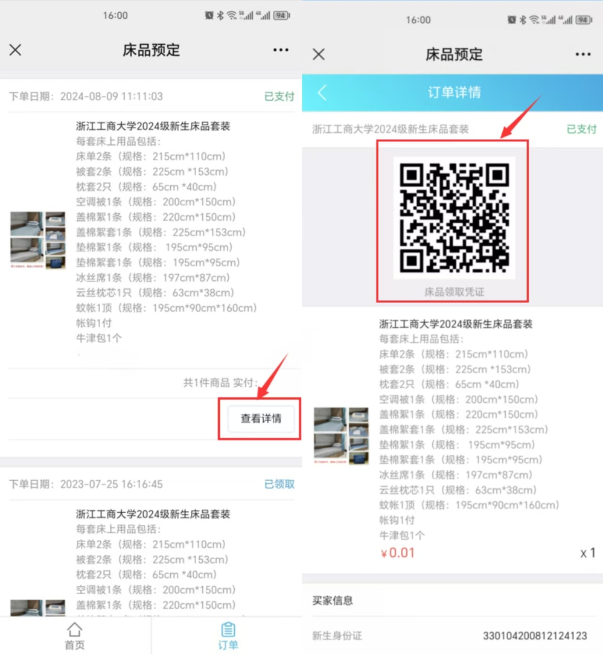This screenshot has height=654, width=603.
Task: Tap the price ¥0.01
Action: click(x=397, y=553)
